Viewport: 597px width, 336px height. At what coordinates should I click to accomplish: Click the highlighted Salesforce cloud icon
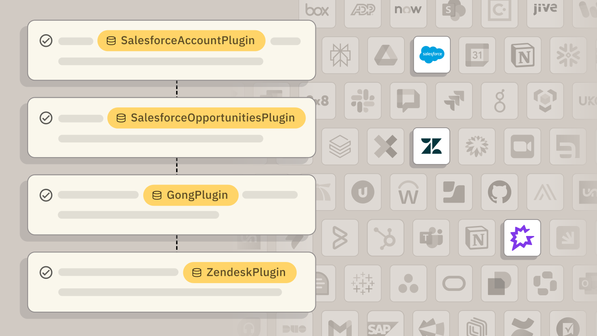[x=432, y=55]
